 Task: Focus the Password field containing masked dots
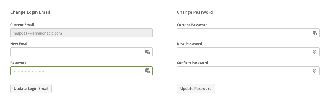[x=81, y=71]
